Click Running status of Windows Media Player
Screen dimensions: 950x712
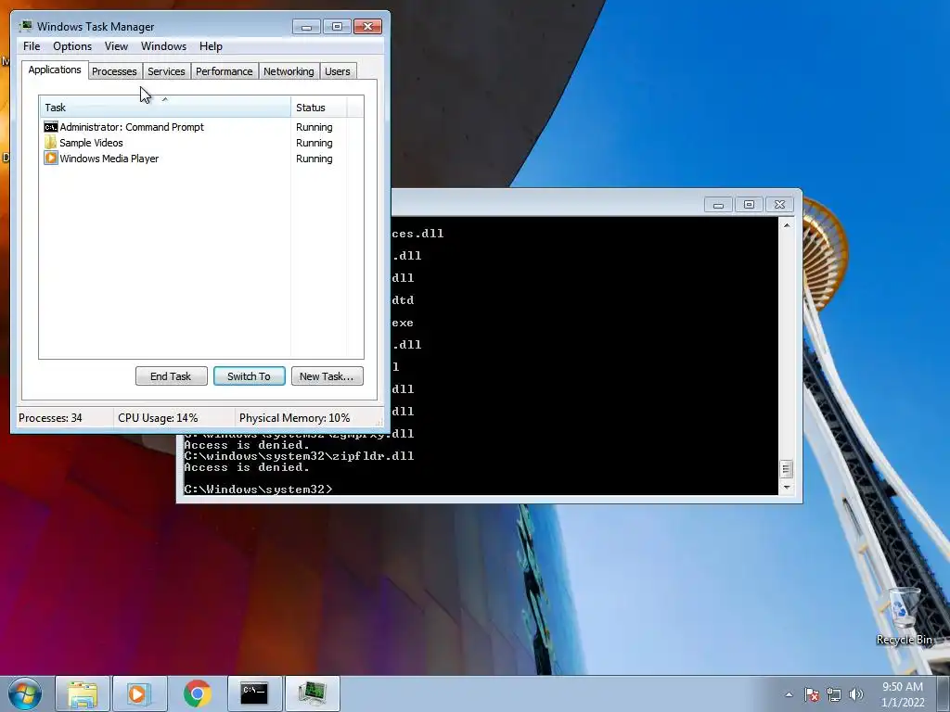tap(314, 159)
